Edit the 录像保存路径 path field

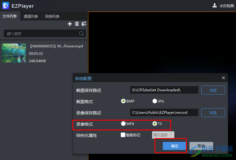pyautogui.click(x=164, y=113)
